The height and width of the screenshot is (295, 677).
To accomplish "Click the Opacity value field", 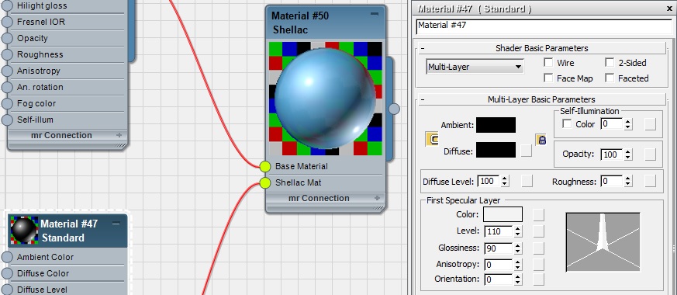I will [612, 154].
